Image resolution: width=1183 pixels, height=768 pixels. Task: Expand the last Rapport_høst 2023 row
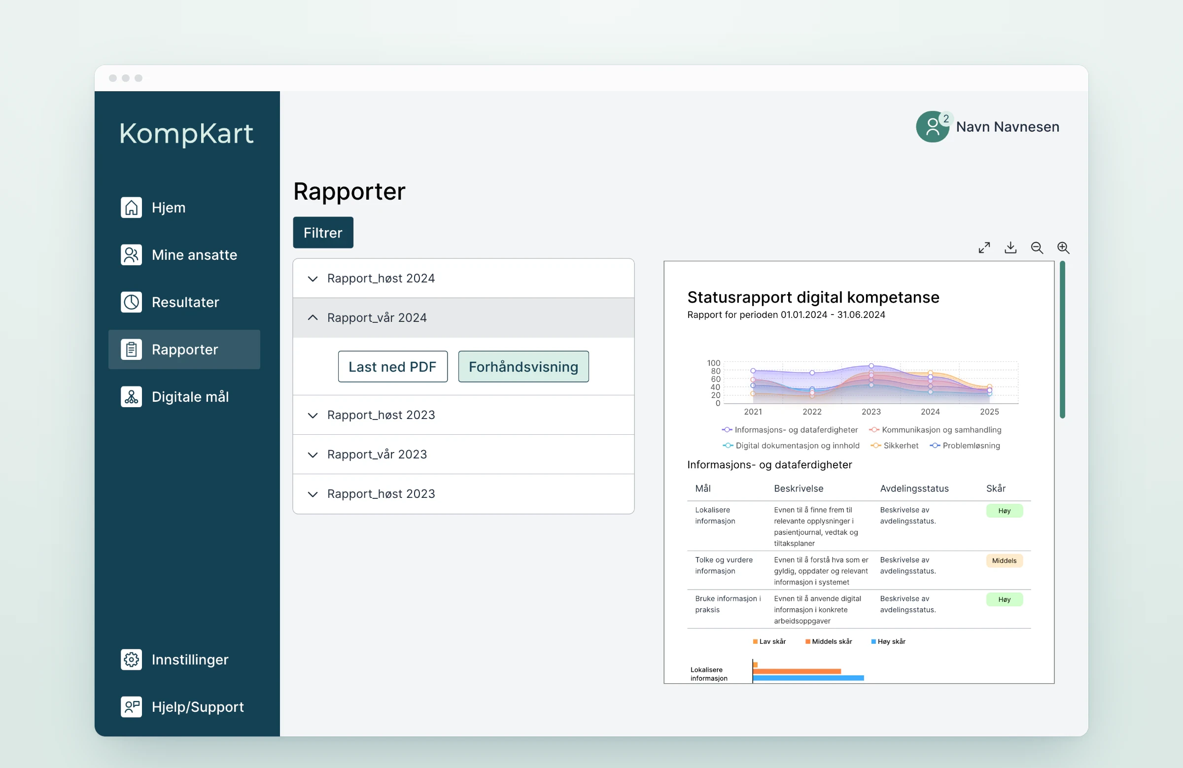click(x=464, y=493)
